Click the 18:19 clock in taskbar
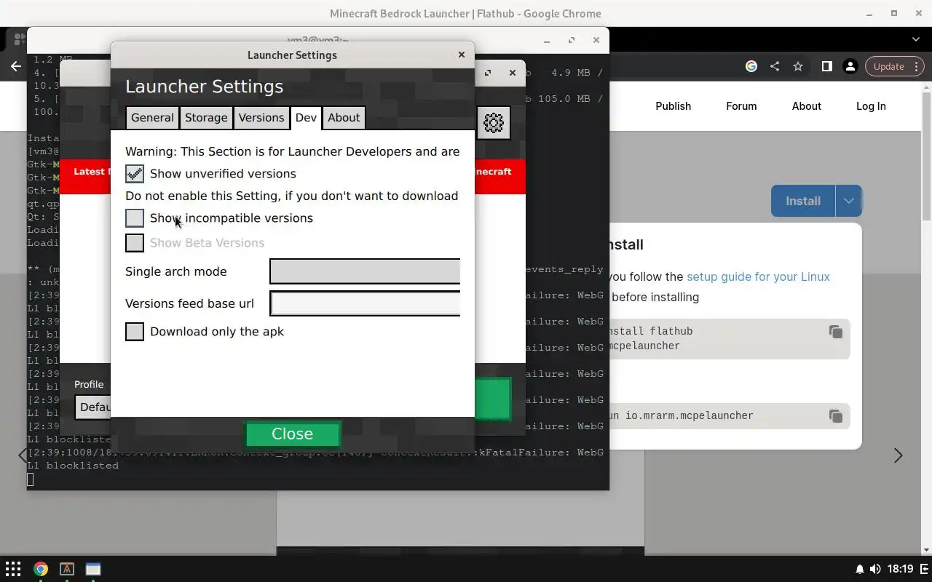This screenshot has height=582, width=932. point(901,569)
